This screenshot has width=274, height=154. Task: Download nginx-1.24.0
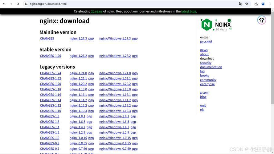tap(78, 73)
